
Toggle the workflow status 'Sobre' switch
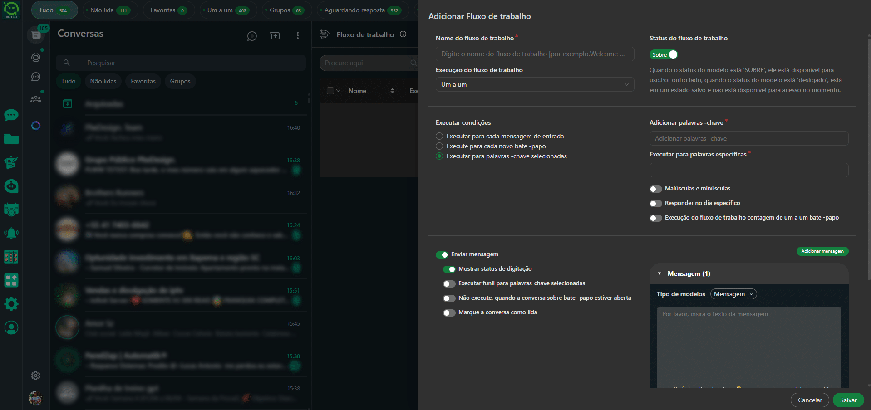pos(664,54)
